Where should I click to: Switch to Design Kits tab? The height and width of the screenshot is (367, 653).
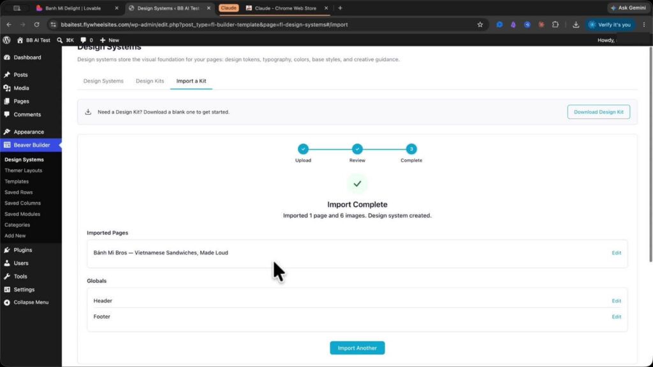point(150,81)
